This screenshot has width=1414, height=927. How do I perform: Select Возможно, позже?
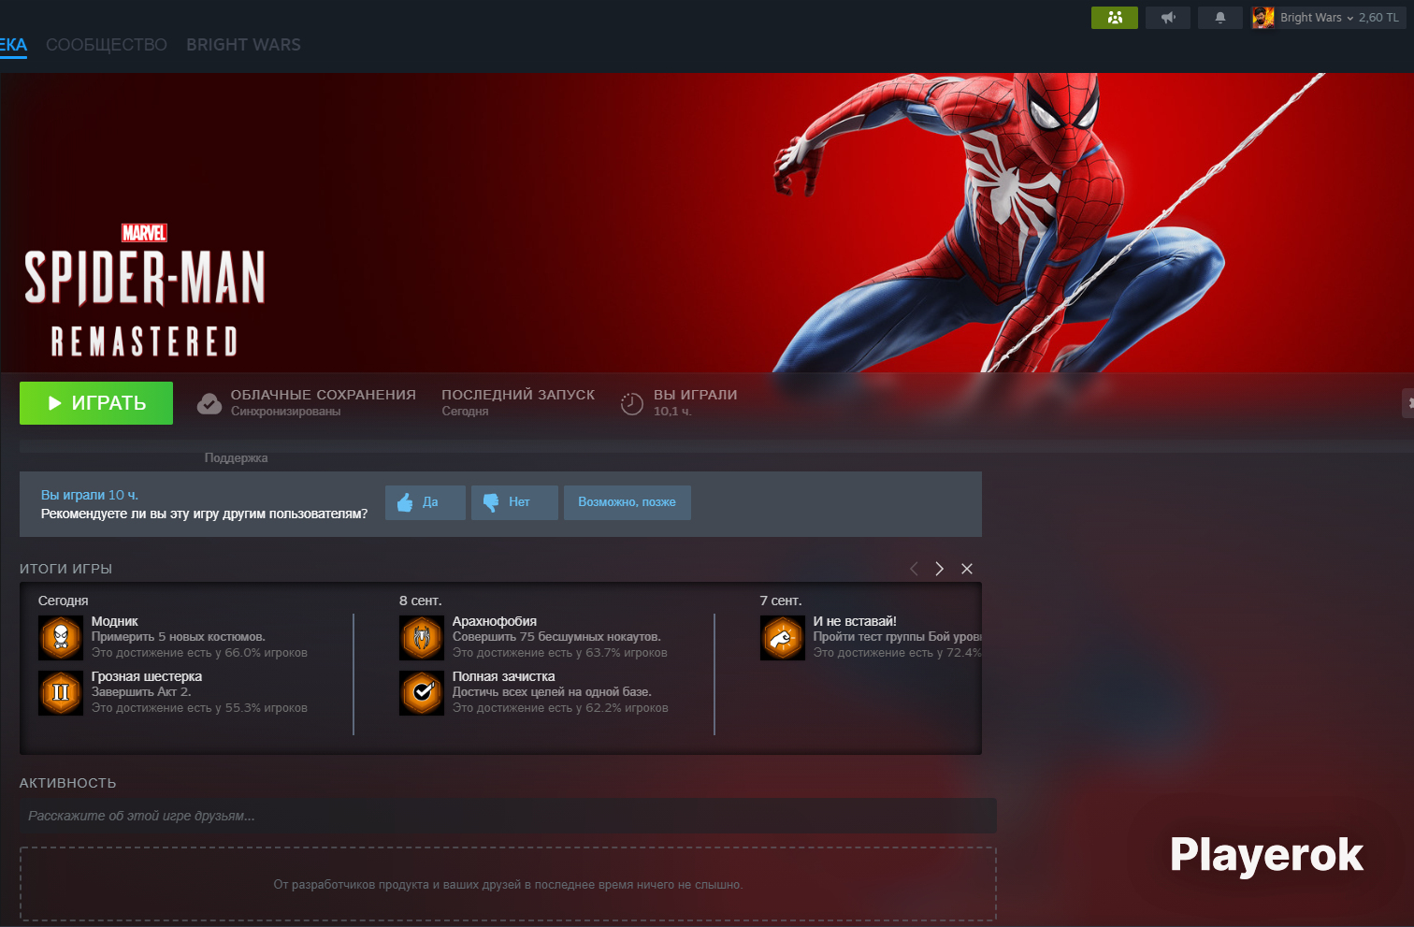(x=627, y=502)
